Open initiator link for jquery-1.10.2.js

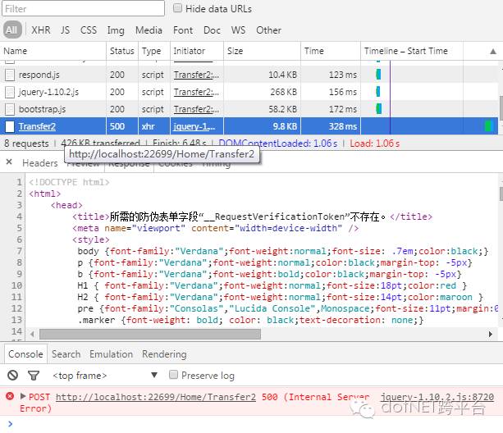[x=196, y=92]
